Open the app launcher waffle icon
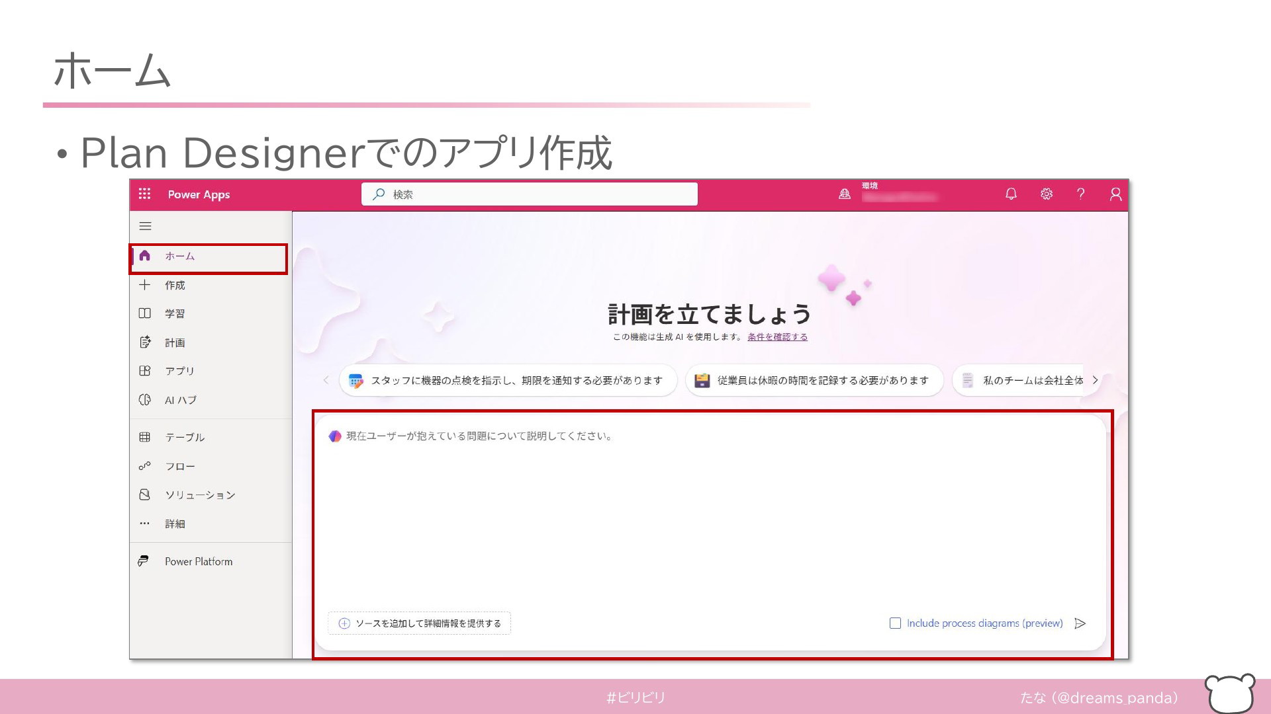The height and width of the screenshot is (714, 1271). click(144, 194)
